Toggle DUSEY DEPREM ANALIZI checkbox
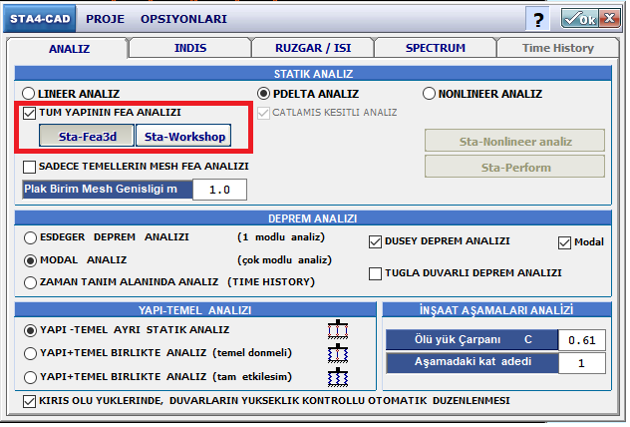 (376, 241)
